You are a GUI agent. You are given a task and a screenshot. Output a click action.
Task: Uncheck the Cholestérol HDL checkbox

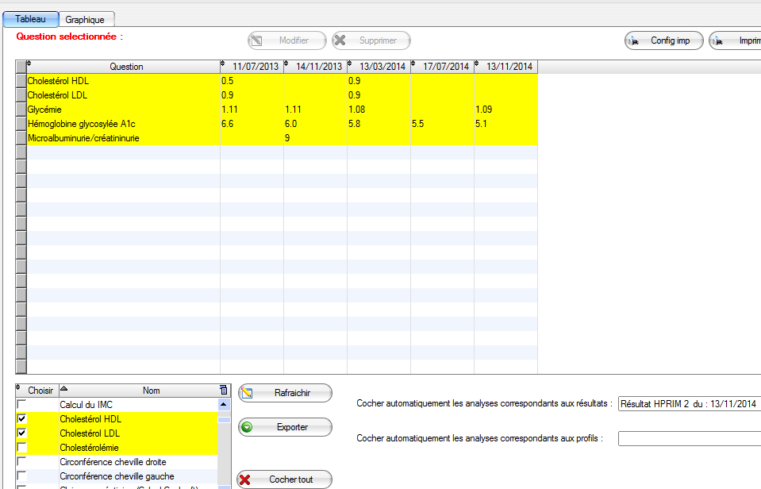[x=21, y=418]
